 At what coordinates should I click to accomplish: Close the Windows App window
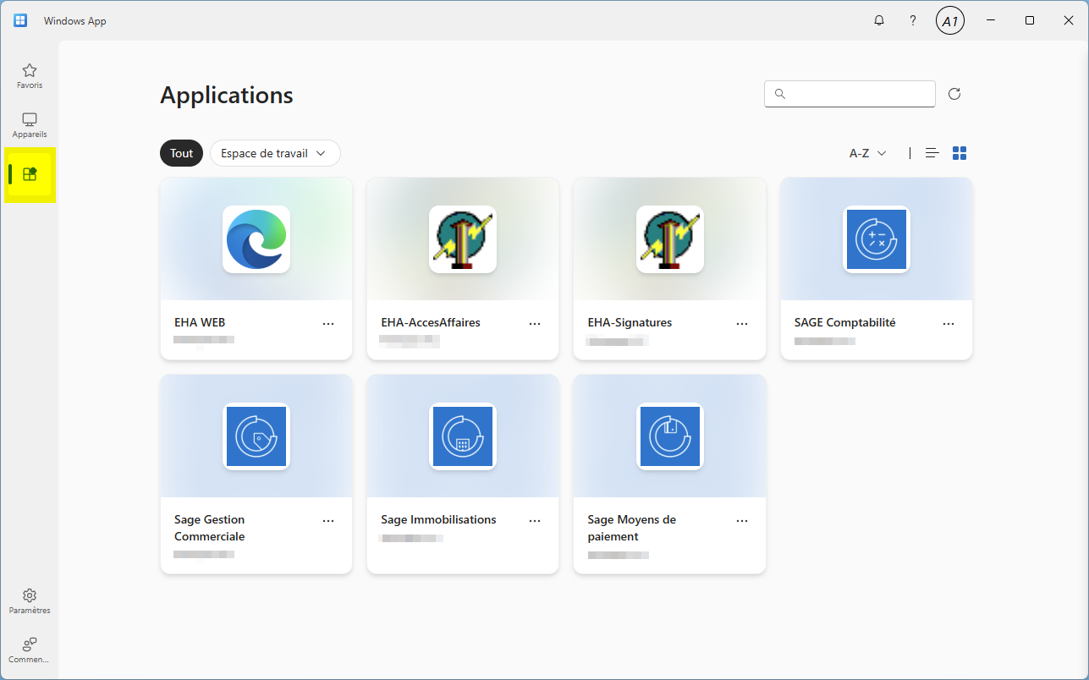click(x=1068, y=21)
